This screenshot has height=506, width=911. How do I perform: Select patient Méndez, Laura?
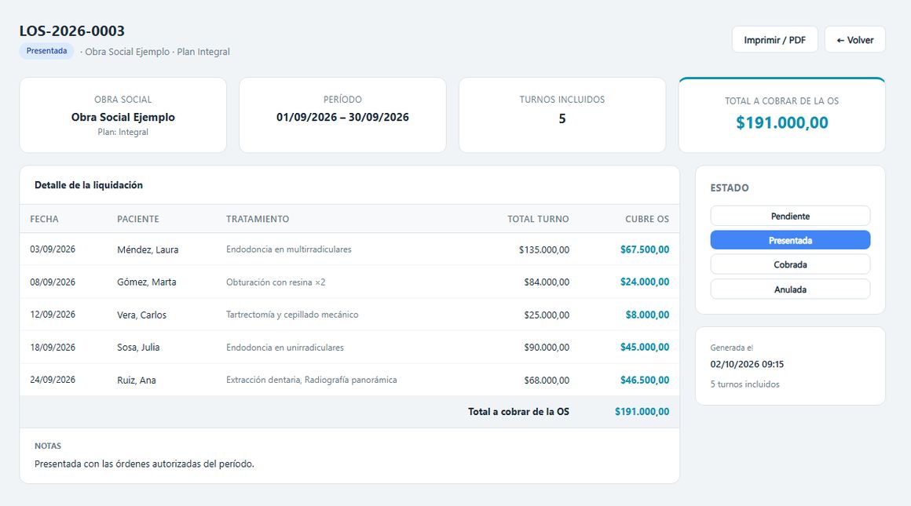(148, 249)
